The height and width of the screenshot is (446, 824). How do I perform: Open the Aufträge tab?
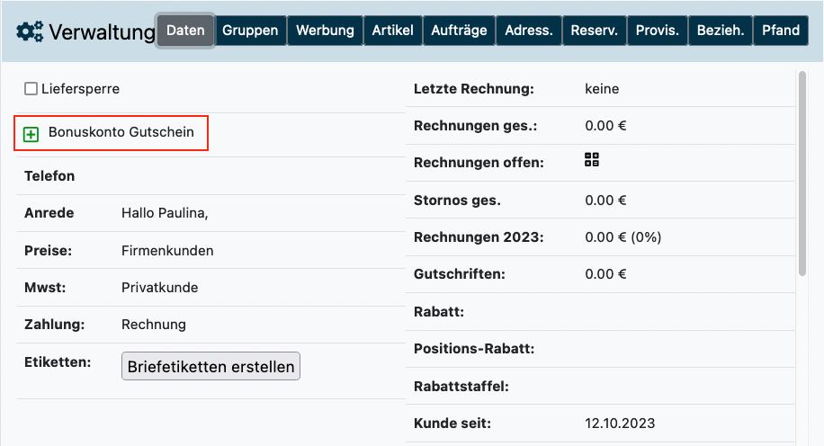click(x=459, y=31)
